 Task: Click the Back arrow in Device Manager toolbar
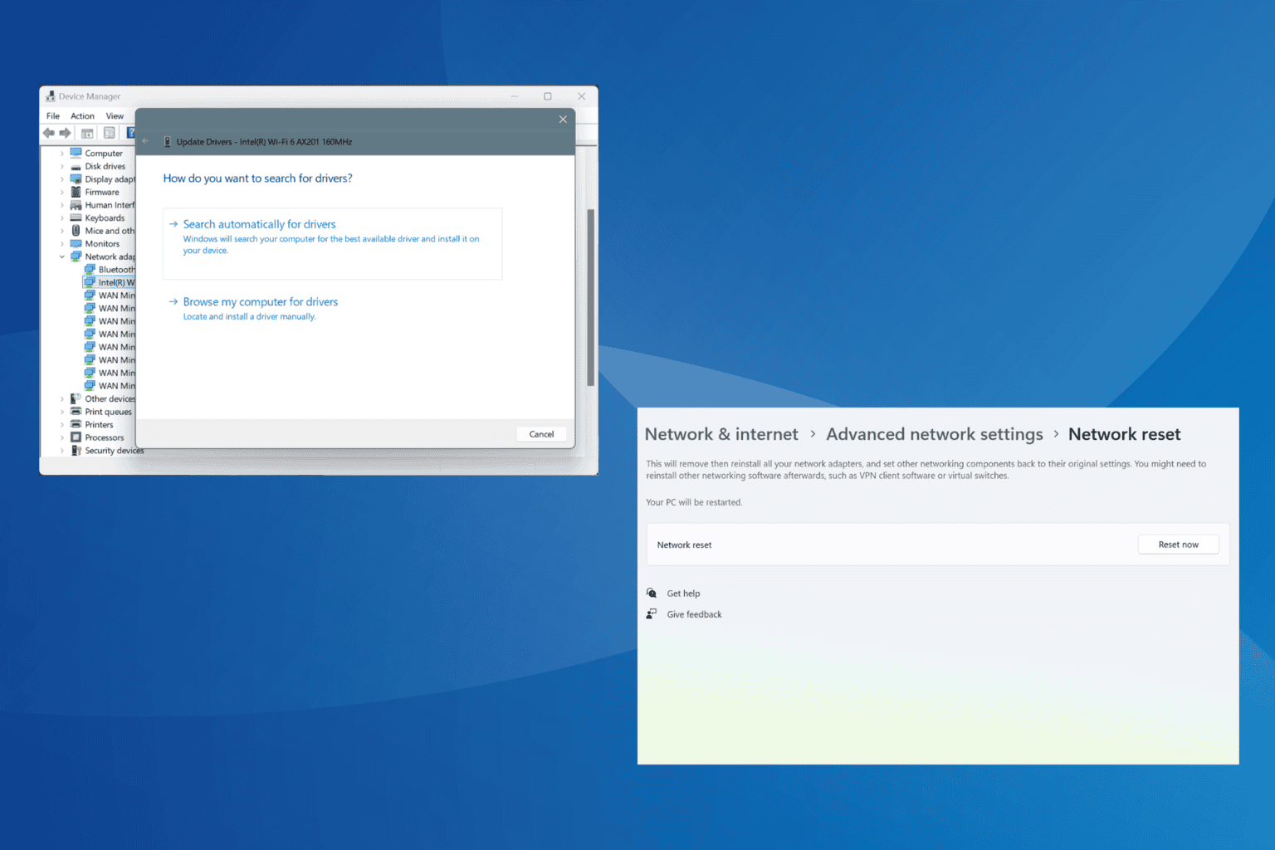click(49, 133)
